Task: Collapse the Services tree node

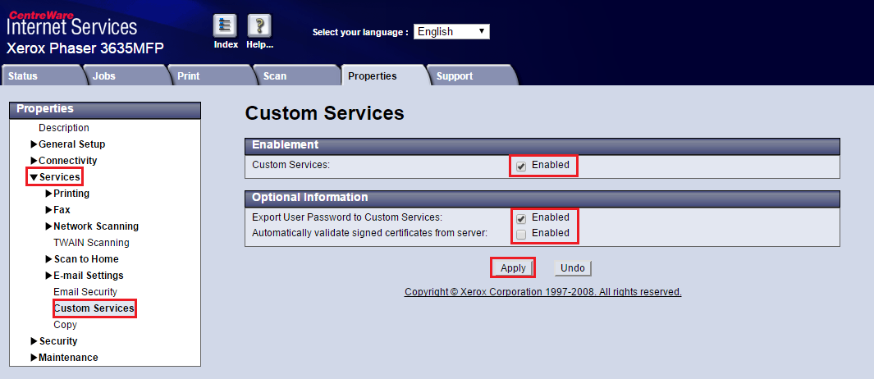Action: 34,177
